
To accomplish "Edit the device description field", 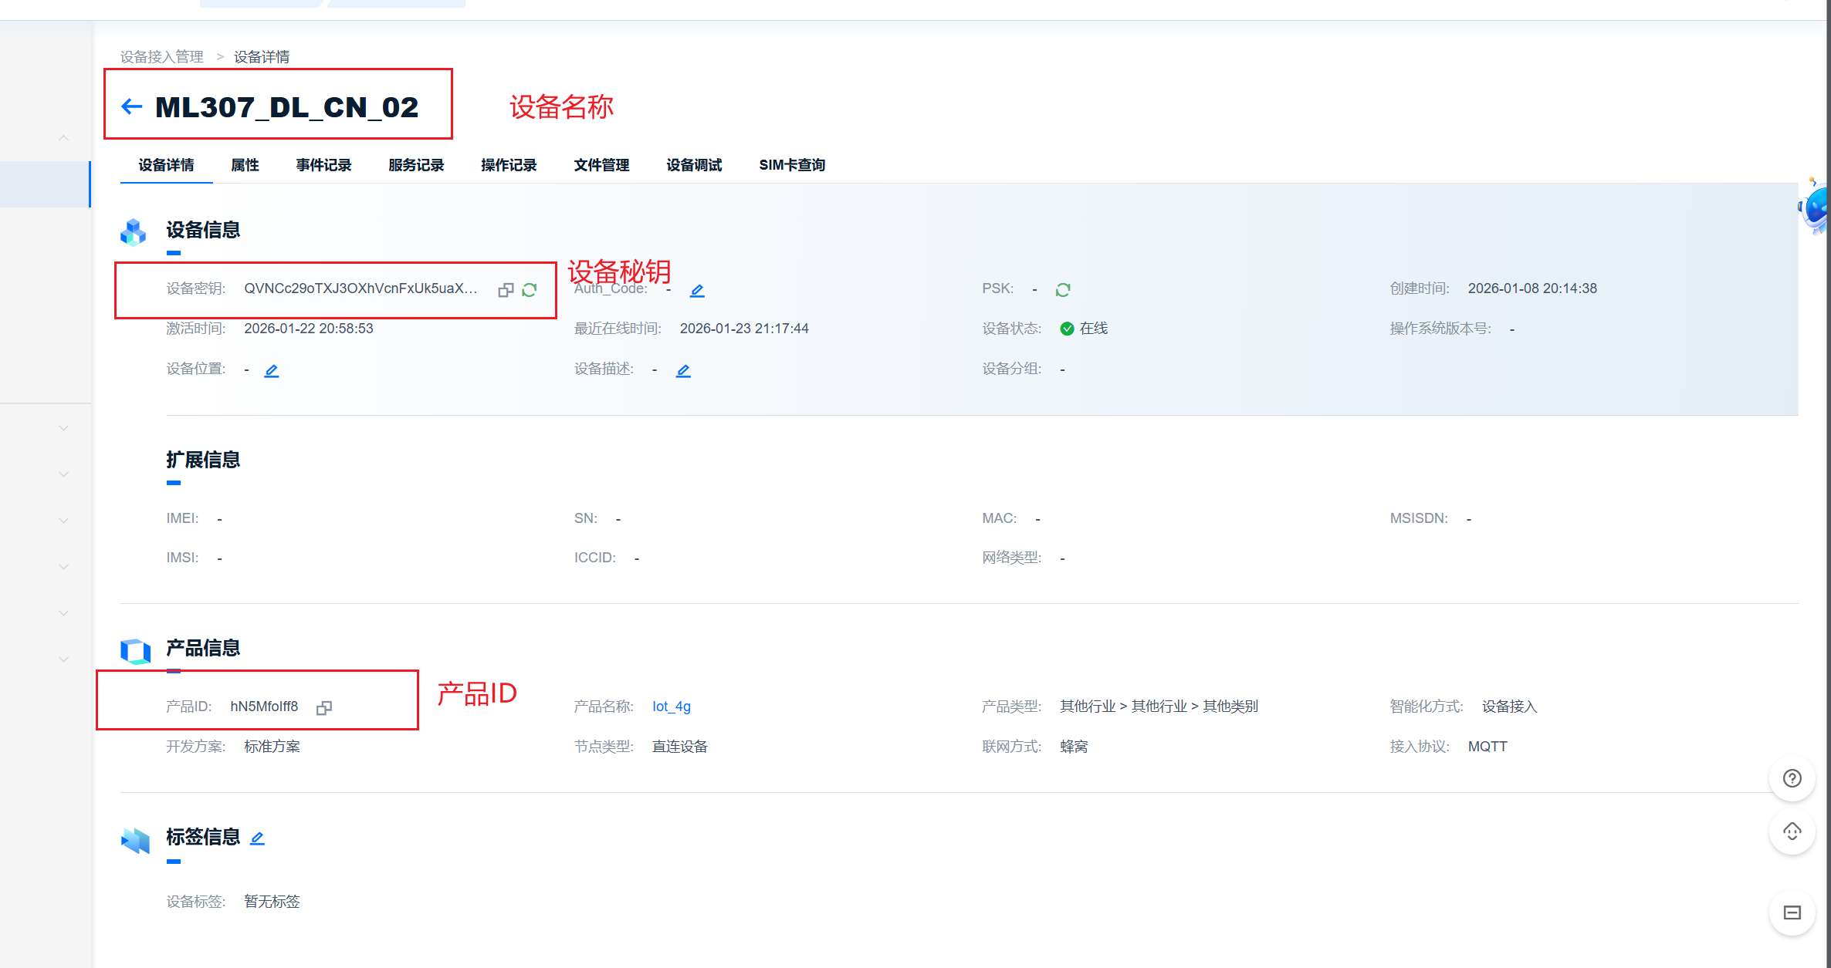I will [683, 370].
